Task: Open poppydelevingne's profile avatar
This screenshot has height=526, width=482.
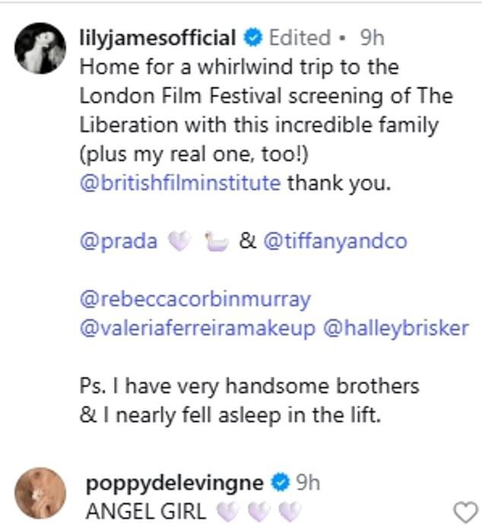Action: 40,493
